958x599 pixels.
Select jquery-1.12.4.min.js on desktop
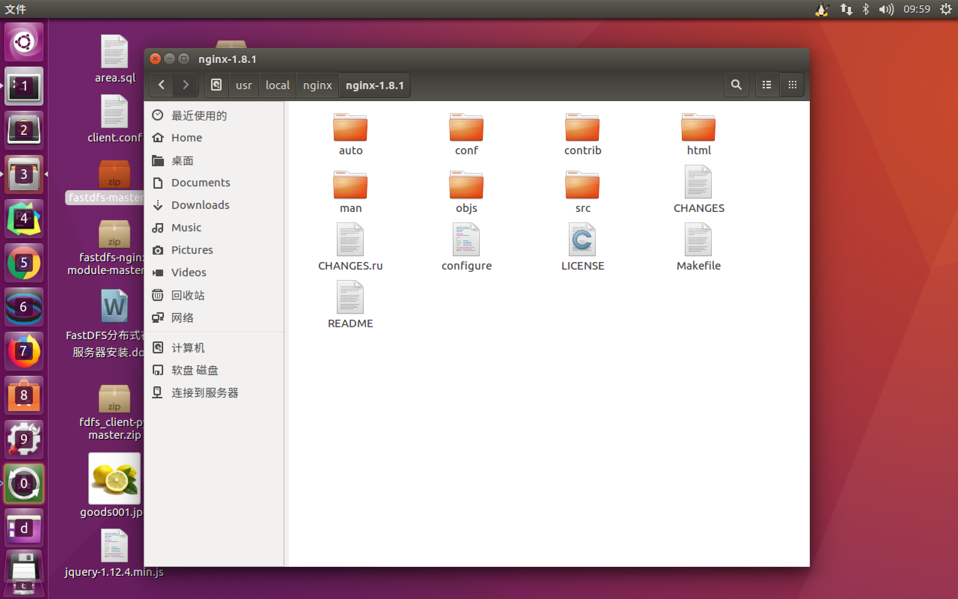click(115, 553)
